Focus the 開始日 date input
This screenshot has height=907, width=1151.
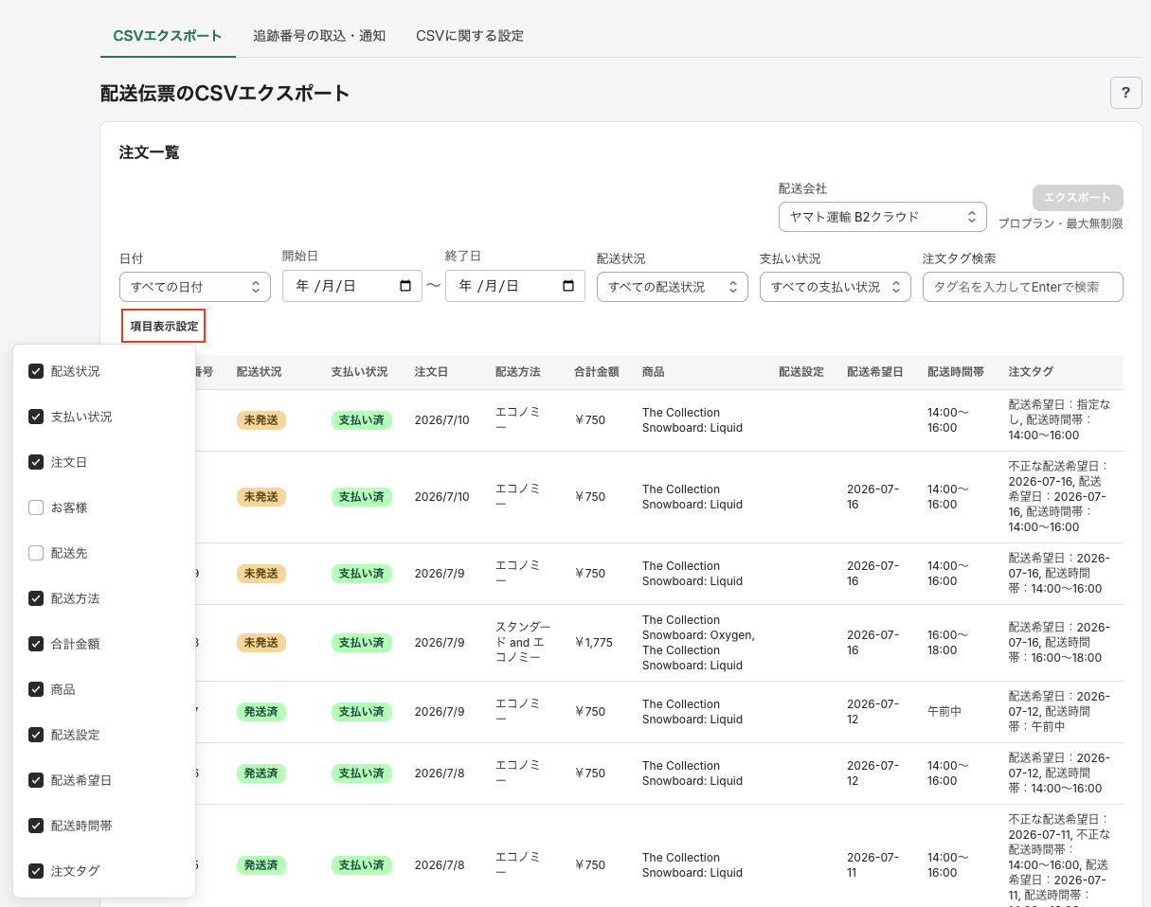click(x=352, y=286)
